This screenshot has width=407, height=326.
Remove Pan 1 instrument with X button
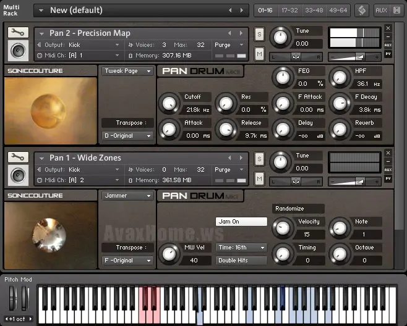(388, 153)
